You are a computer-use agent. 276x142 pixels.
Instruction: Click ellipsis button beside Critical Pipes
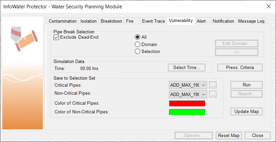[x=213, y=85]
